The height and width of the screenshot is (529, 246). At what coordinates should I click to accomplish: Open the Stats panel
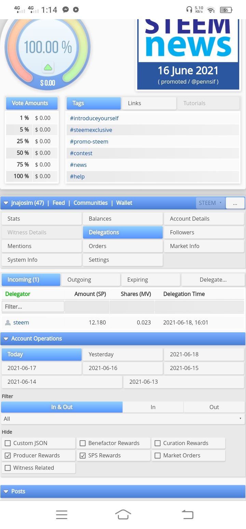pos(42,219)
